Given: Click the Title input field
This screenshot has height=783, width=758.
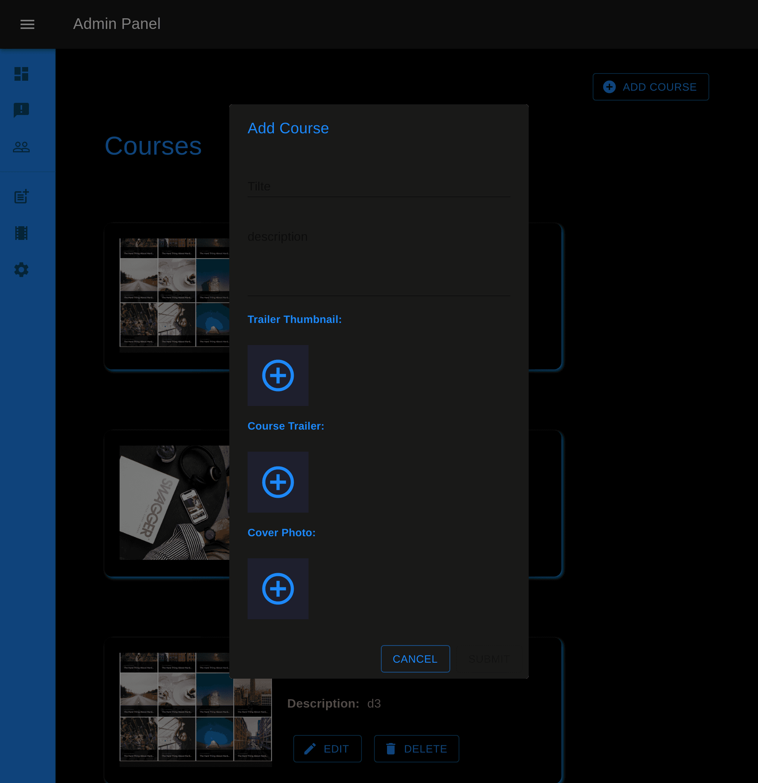Looking at the screenshot, I should tap(378, 186).
